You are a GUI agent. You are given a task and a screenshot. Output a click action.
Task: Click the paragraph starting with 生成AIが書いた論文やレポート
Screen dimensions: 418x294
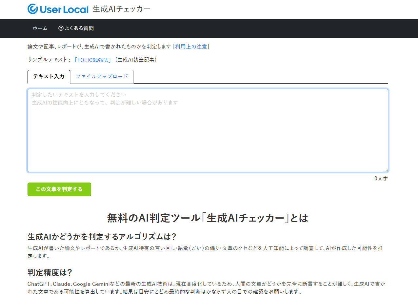(x=205, y=252)
